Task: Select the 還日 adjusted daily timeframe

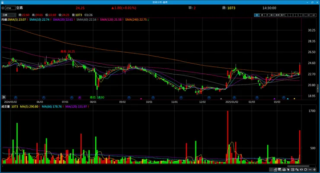Action: 272,15
